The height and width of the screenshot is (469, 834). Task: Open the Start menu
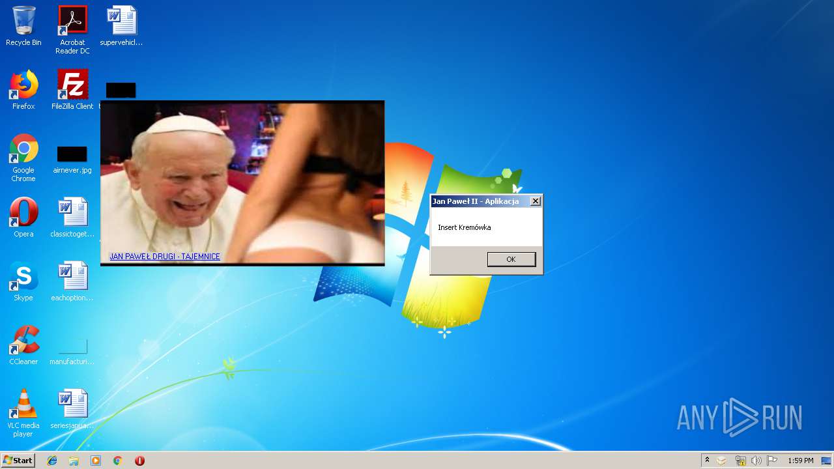tap(18, 461)
